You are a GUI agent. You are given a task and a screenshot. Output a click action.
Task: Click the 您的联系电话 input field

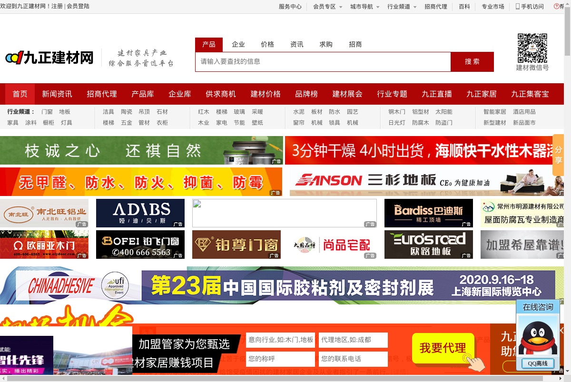(353, 359)
